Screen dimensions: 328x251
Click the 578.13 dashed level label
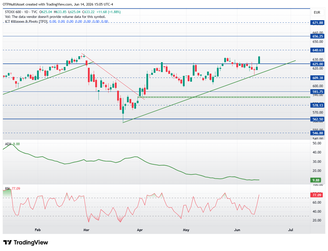click(317, 105)
